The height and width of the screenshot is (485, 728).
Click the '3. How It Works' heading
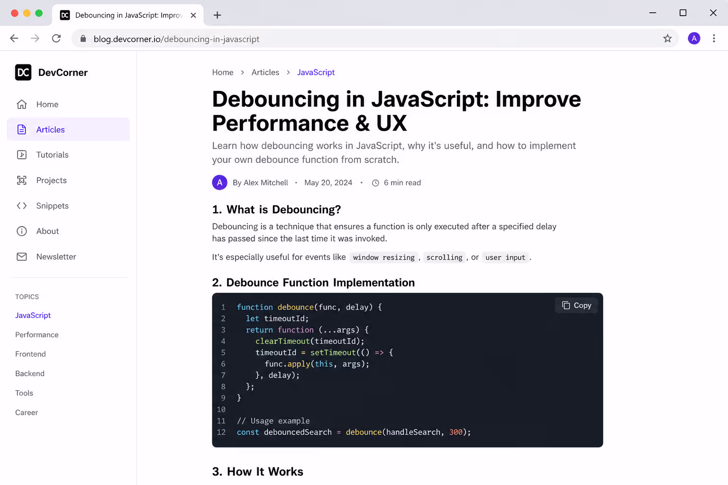[257, 472]
